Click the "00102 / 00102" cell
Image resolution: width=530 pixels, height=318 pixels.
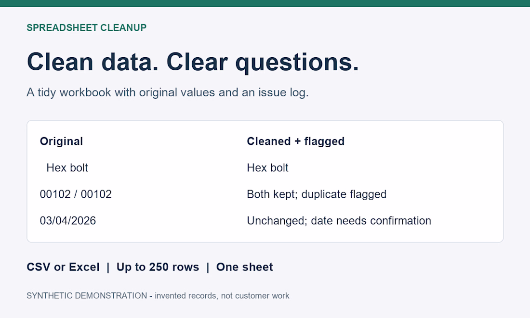point(76,194)
